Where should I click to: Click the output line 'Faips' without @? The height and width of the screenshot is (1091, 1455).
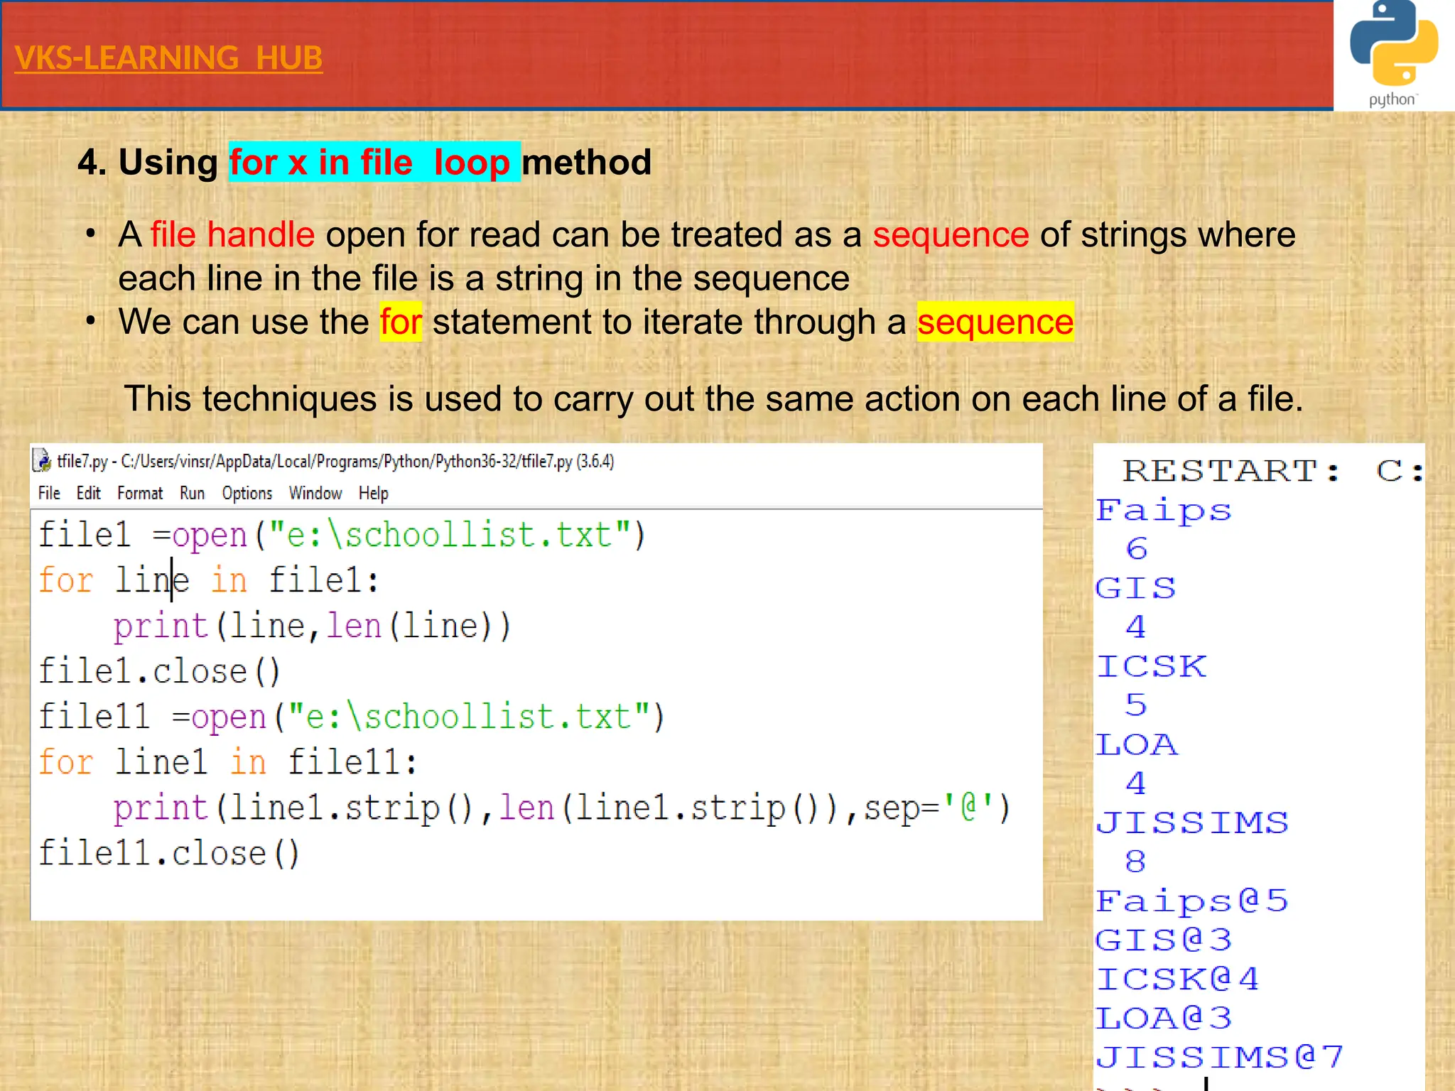tap(1163, 511)
